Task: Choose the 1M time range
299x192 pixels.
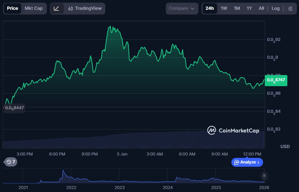Action: point(237,9)
